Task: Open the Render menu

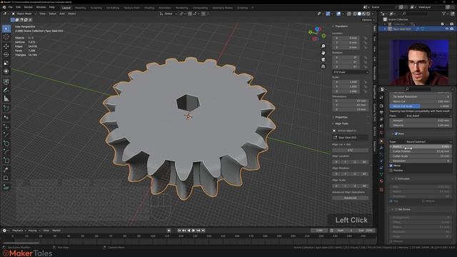Action: point(29,7)
